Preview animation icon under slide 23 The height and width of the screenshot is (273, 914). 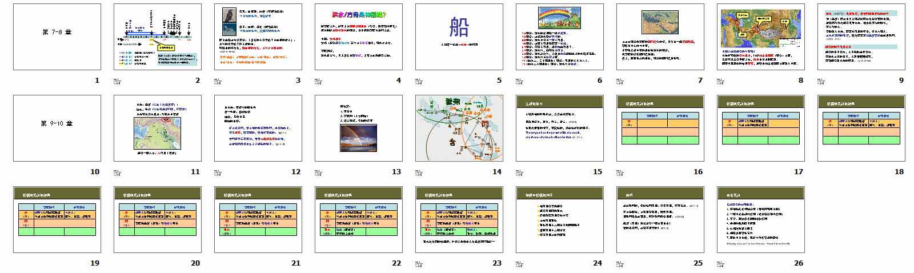coord(420,263)
